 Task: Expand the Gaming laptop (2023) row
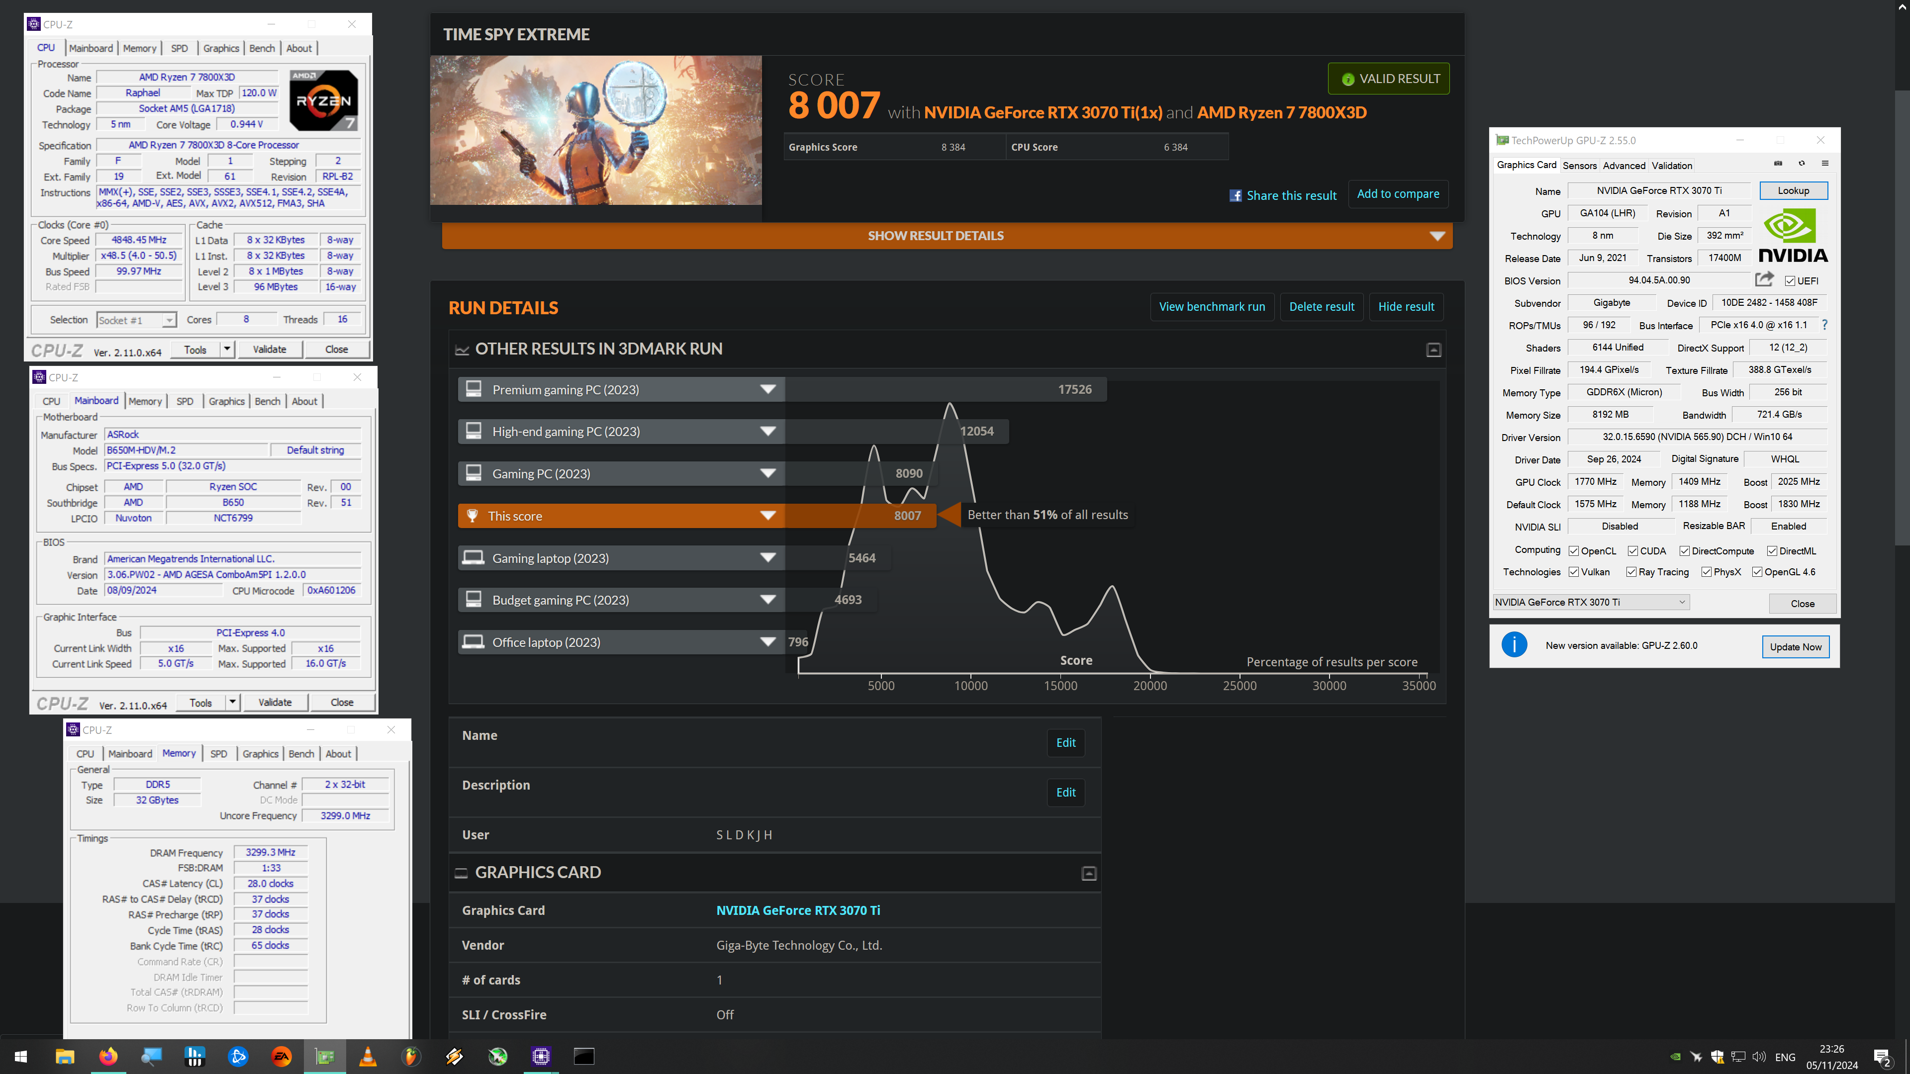click(768, 557)
